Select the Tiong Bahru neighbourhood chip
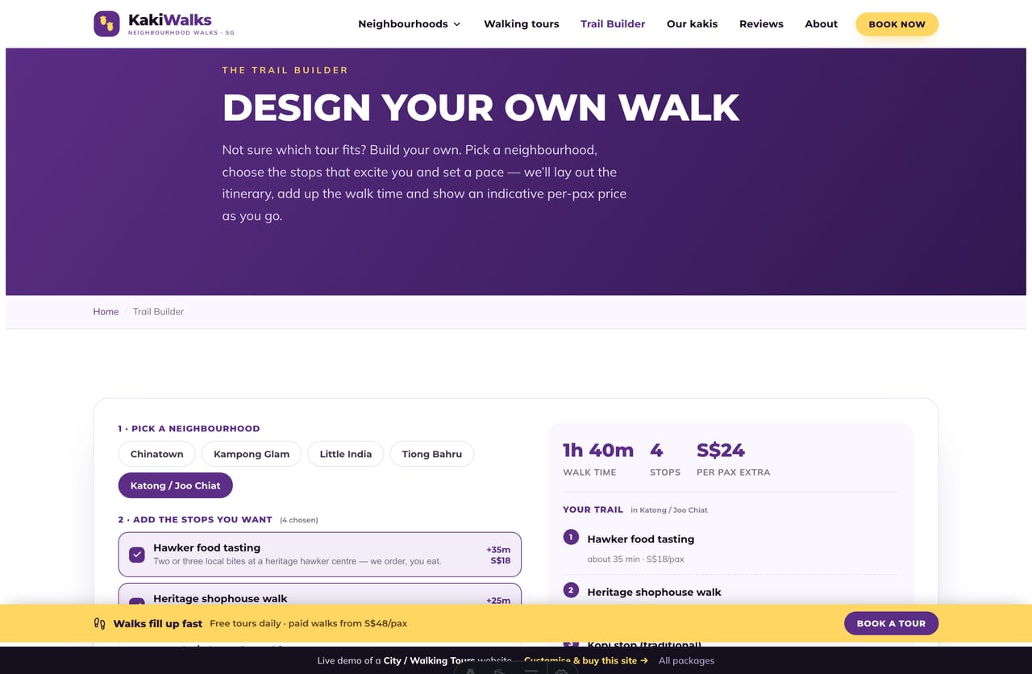 [432, 454]
